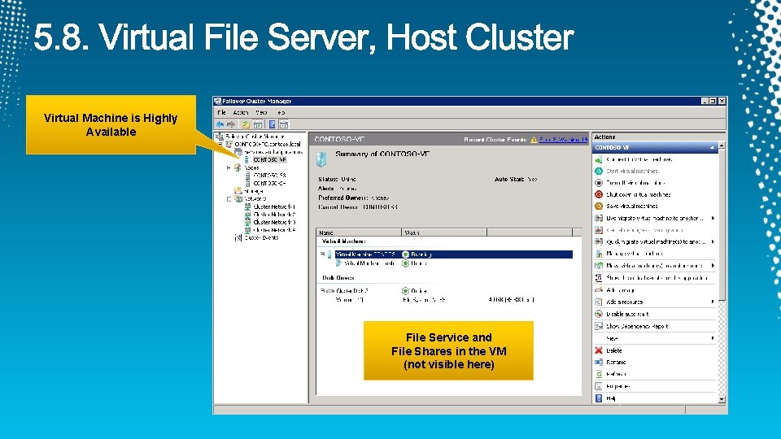Toggle the Nodes tree expander
The width and height of the screenshot is (781, 439).
coord(229,167)
